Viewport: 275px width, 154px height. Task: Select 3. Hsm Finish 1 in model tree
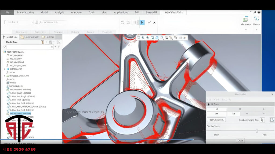20,100
